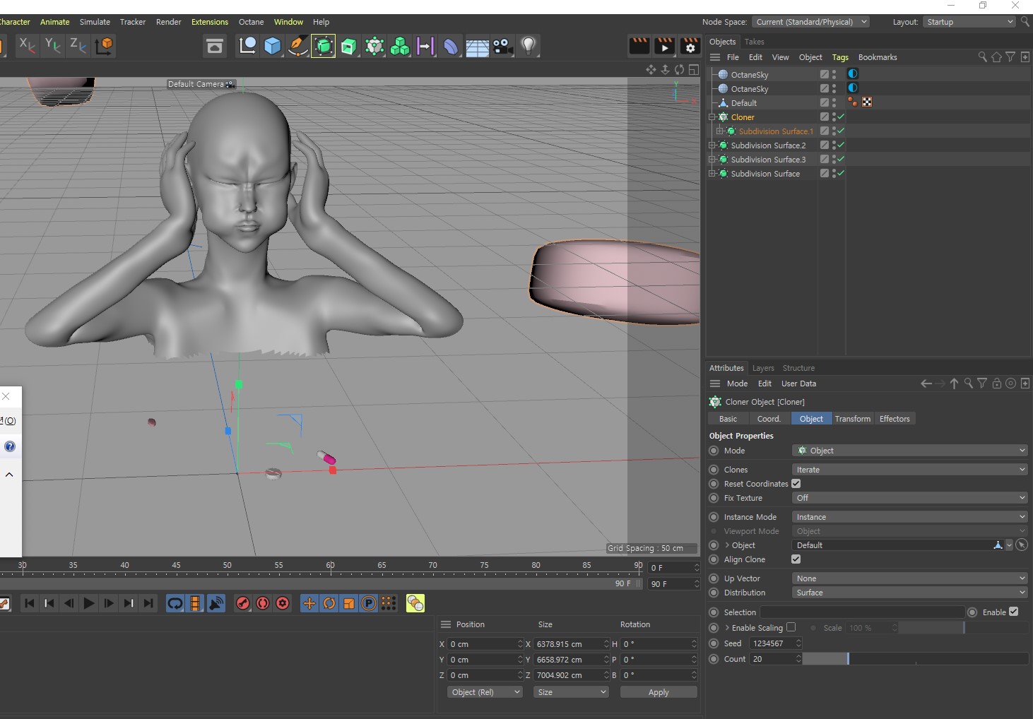Image resolution: width=1033 pixels, height=719 pixels.
Task: Collapse the Cloner tree node
Action: click(x=712, y=117)
